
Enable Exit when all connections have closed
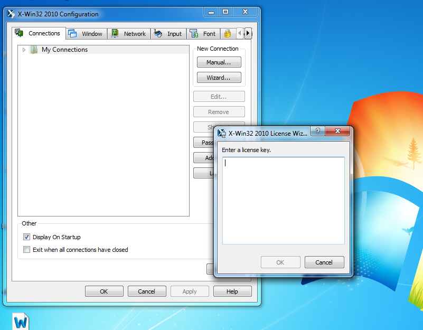26,250
